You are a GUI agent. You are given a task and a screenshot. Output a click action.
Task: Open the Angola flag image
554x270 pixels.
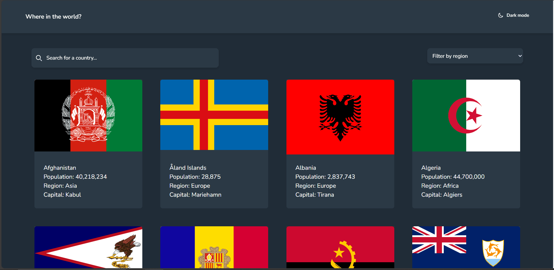(340, 247)
